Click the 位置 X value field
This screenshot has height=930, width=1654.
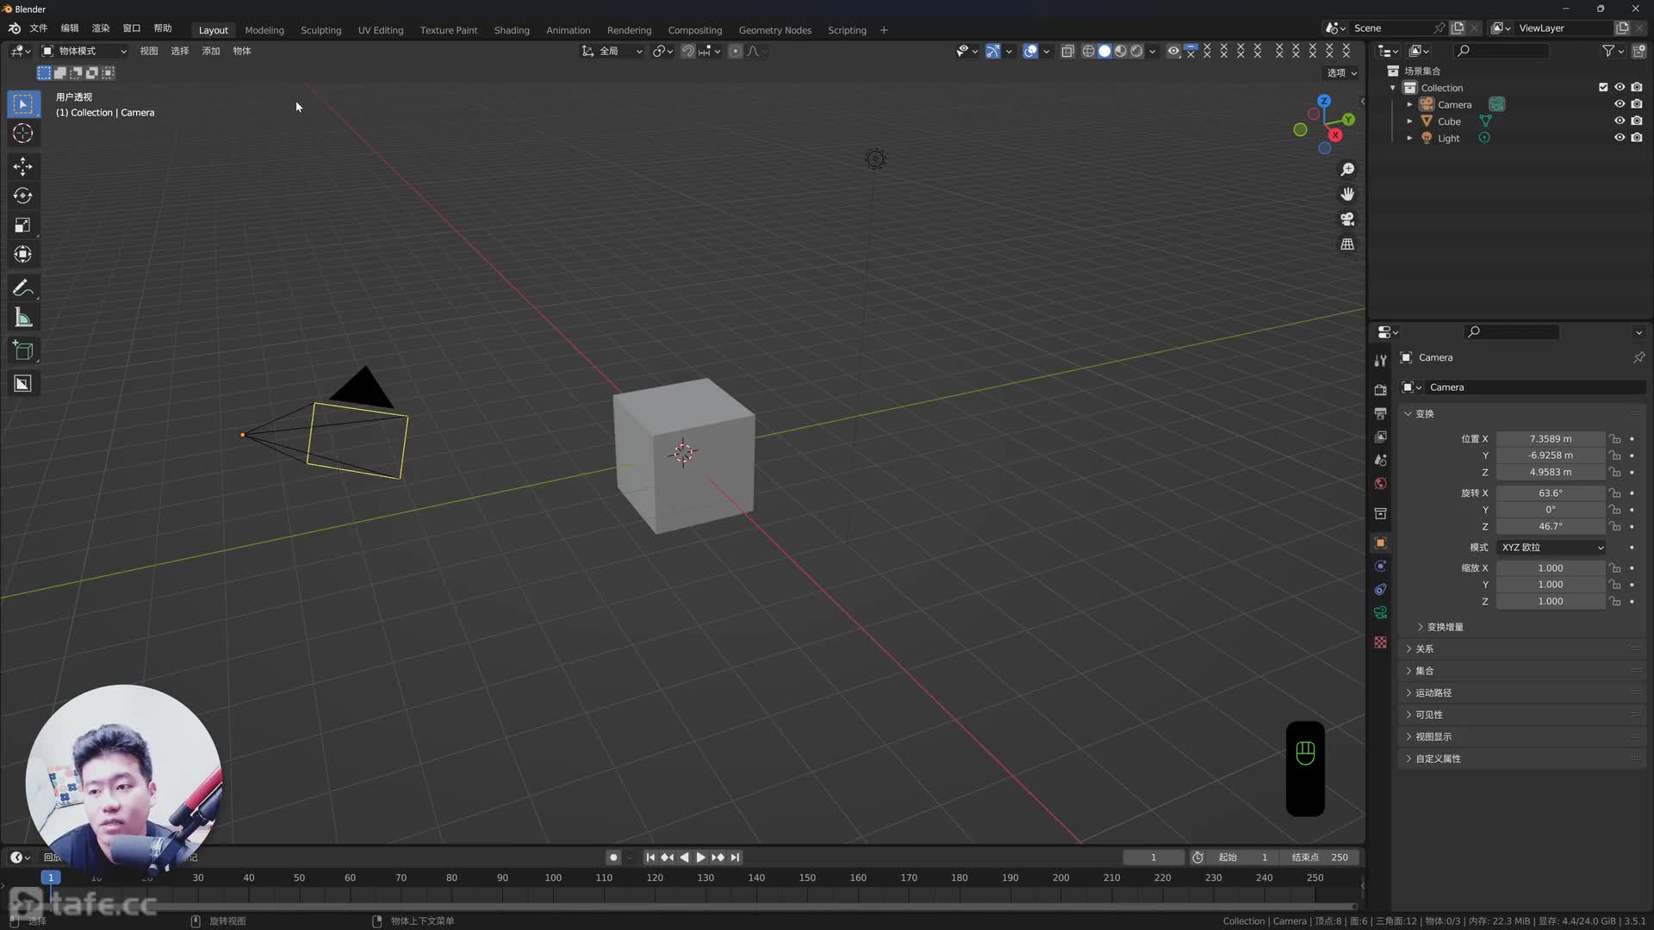click(1550, 439)
